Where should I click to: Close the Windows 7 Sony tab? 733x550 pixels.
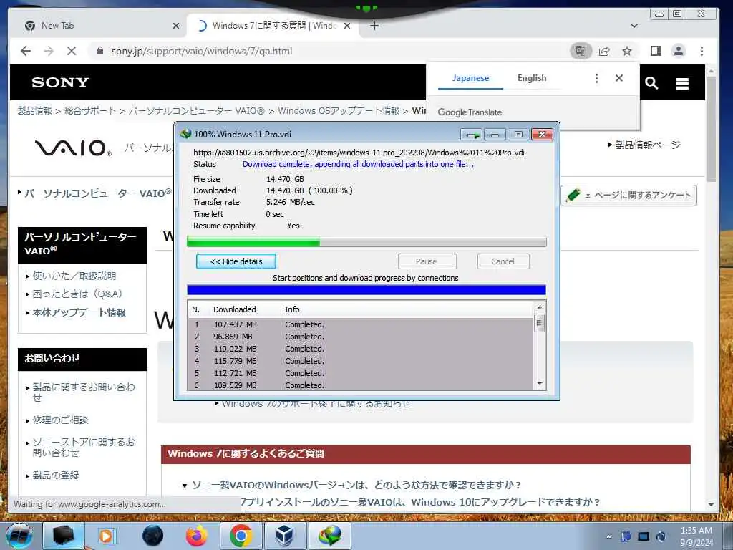(347, 26)
